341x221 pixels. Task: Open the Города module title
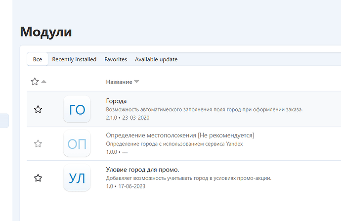pos(116,101)
